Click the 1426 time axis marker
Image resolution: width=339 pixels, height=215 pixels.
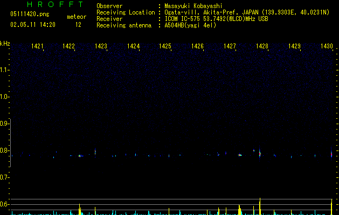[197, 46]
